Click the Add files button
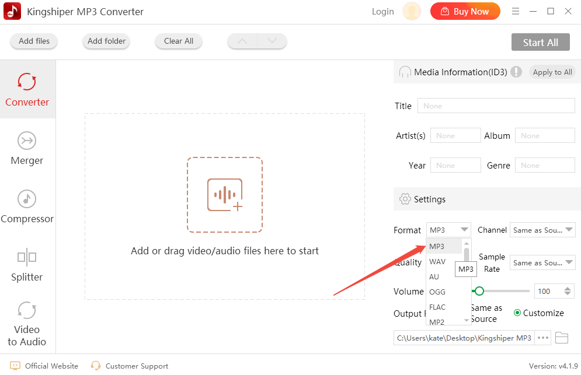581x375 pixels. tap(34, 41)
